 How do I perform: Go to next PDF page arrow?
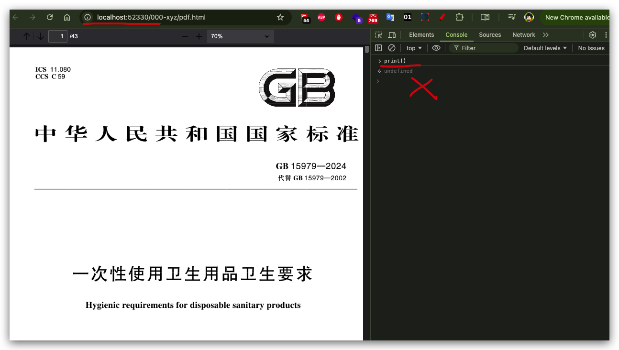tap(41, 36)
